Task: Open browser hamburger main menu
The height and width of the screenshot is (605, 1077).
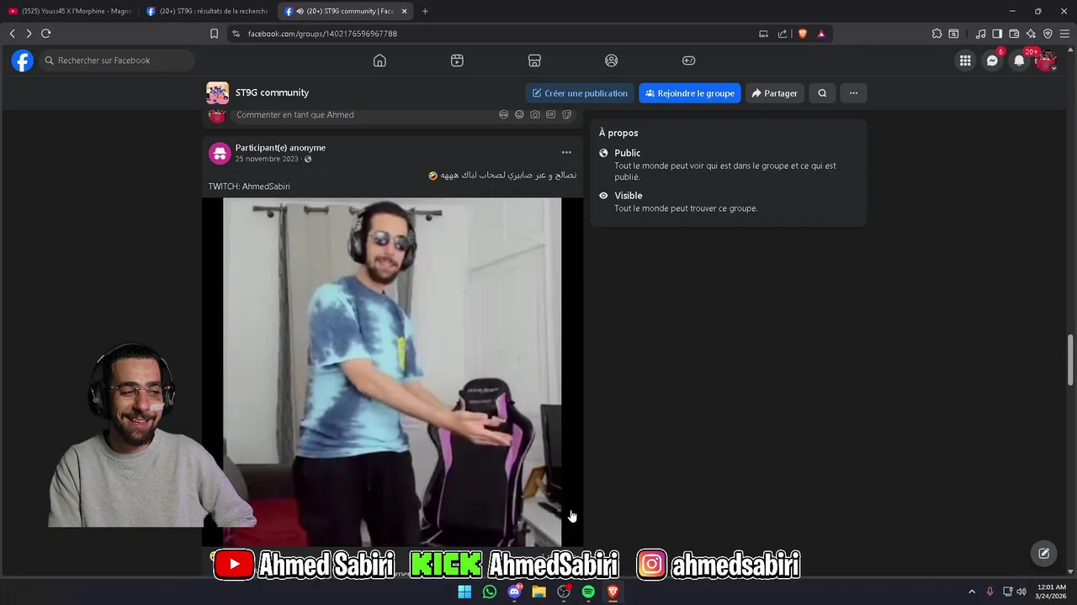Action: click(x=1064, y=34)
